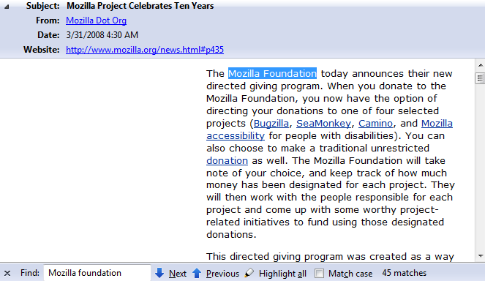Open the Bugzilla link

click(271, 124)
